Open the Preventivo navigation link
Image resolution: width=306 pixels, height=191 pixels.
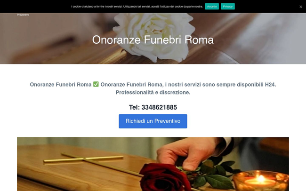pos(23,15)
